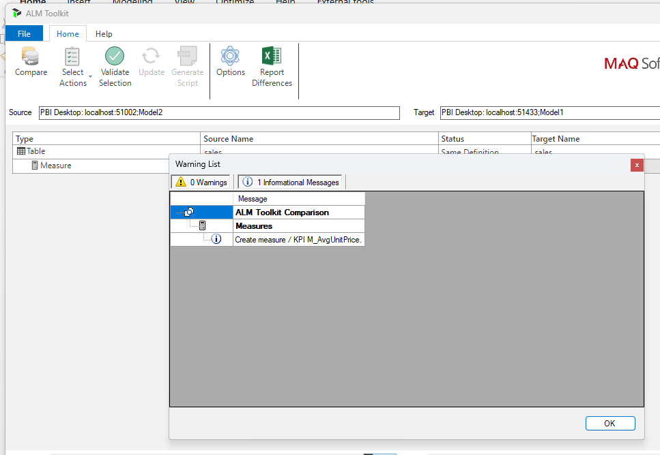Click the Source connection text field
The image size is (660, 455).
(x=218, y=112)
